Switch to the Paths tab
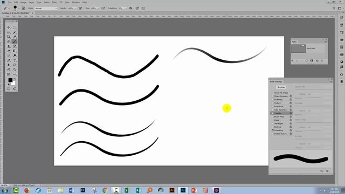Viewport: 345px width, 194px height. 294,41
